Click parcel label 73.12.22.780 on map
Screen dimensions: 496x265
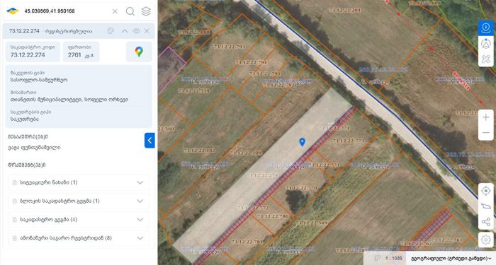[273, 216]
